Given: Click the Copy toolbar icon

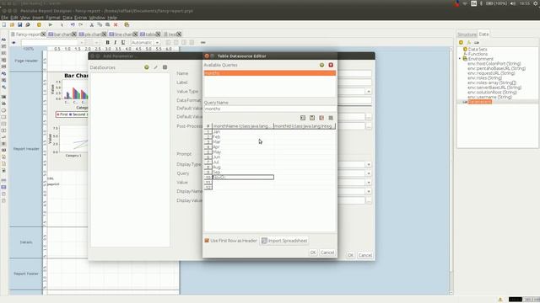Looking at the screenshot, I should (x=100, y=24).
